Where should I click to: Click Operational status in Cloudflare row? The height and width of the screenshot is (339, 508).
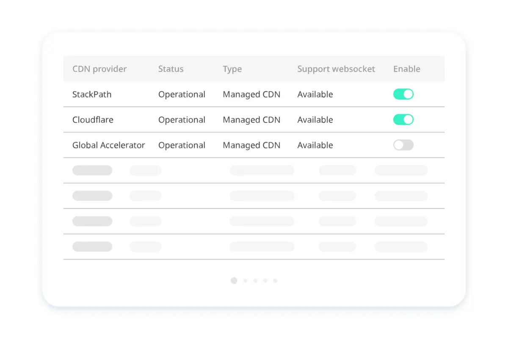[x=182, y=120]
